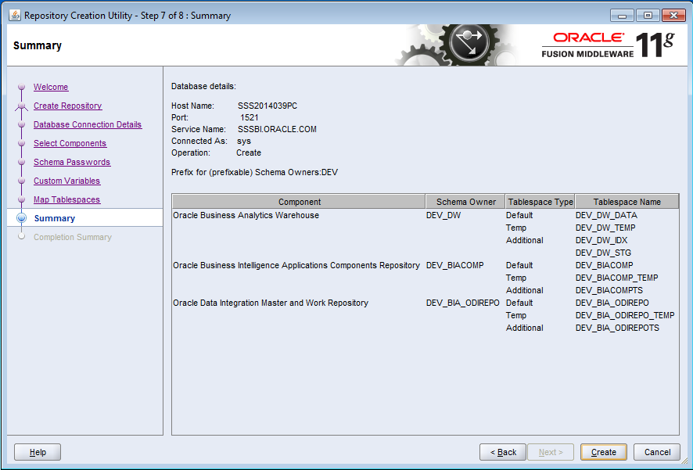Open the Select Components step
693x470 pixels.
pos(70,143)
